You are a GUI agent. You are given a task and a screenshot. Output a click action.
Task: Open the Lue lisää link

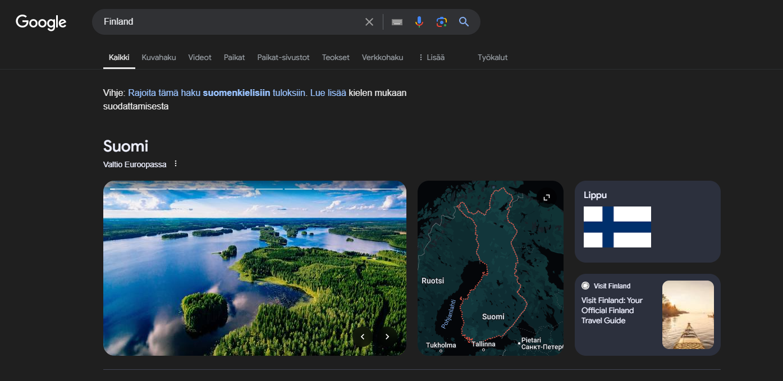pyautogui.click(x=328, y=93)
